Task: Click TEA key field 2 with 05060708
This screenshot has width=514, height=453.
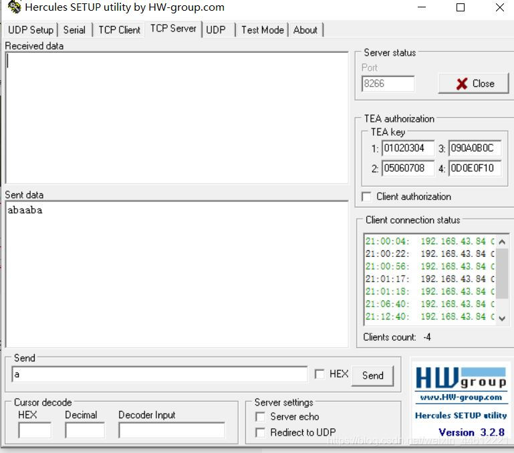Action: [408, 168]
